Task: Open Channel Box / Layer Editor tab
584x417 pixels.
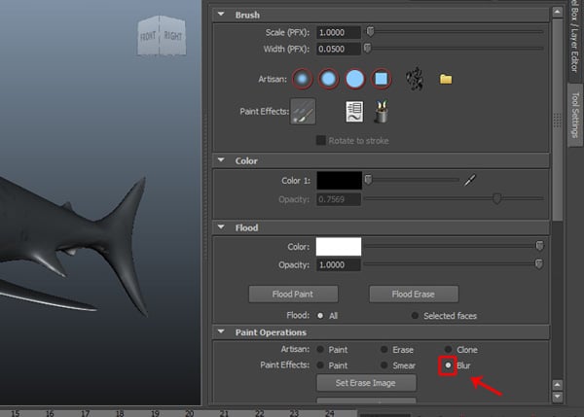Action: click(x=575, y=37)
